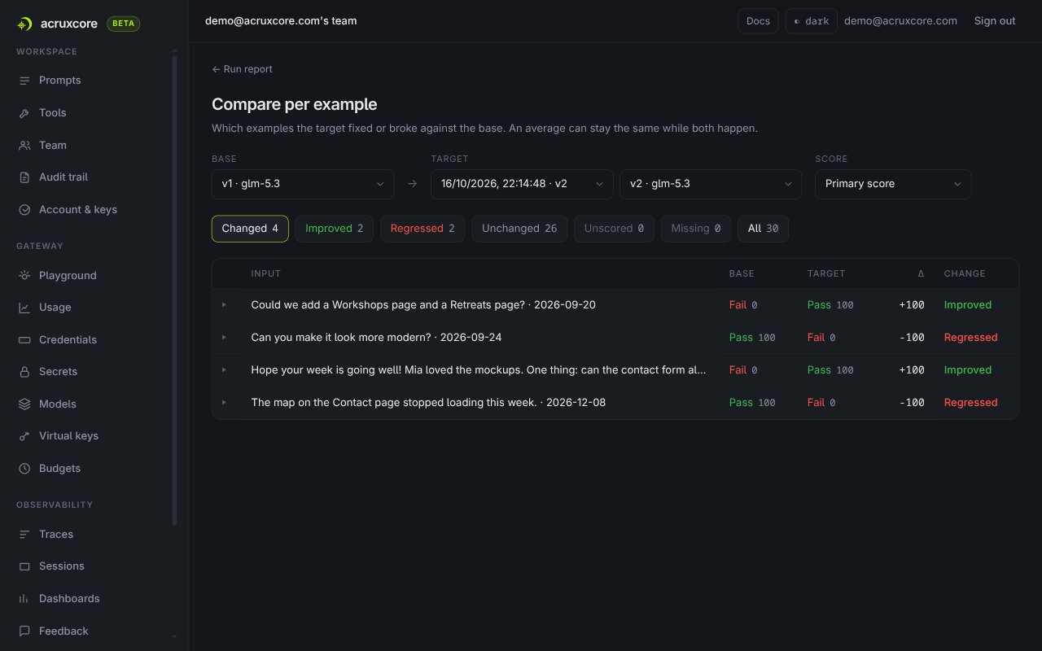This screenshot has width=1042, height=651.
Task: Click 'Can you make it look more modern?' text
Action: [341, 338]
